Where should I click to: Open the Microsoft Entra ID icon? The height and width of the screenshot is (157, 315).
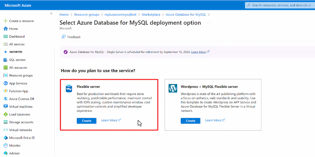6,138
